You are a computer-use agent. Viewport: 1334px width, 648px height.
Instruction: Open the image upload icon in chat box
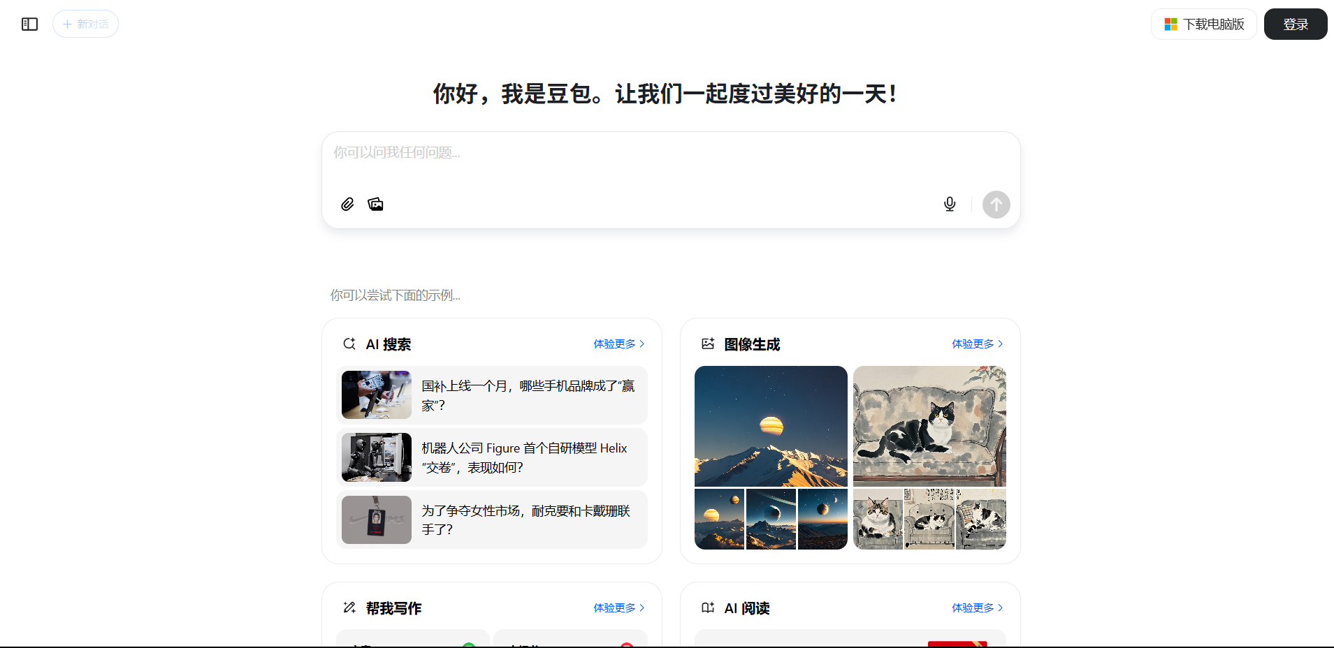coord(375,204)
